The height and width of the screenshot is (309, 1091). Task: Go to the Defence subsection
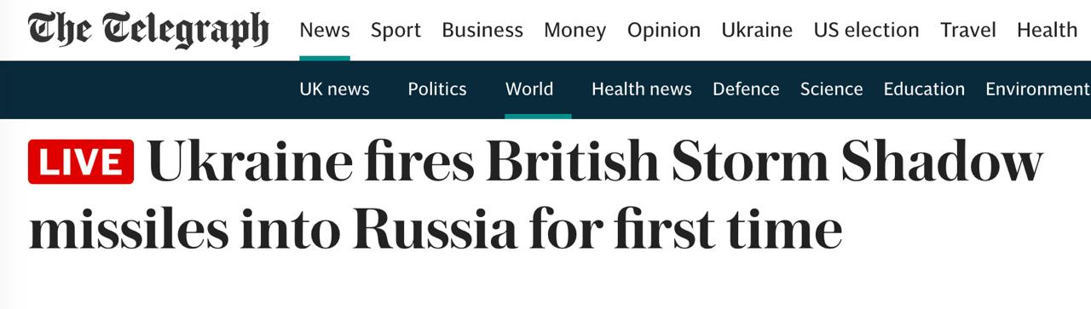746,89
